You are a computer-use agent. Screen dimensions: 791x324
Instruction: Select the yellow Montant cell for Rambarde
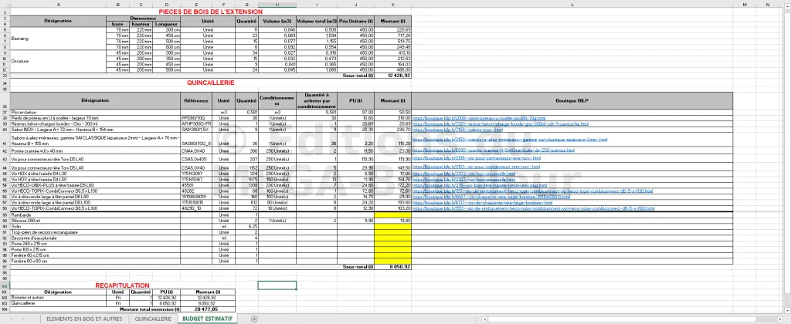click(x=393, y=214)
